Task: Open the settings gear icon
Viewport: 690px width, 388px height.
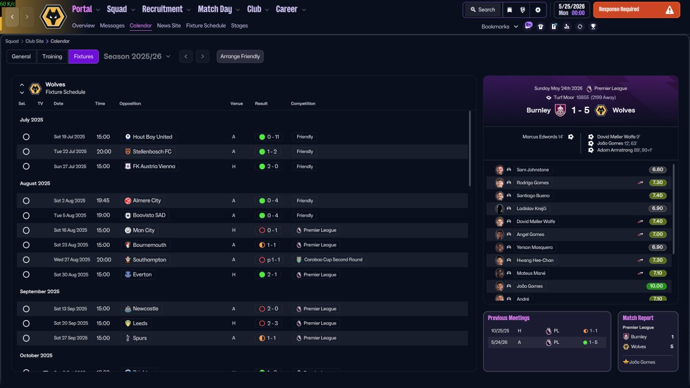Action: pyautogui.click(x=538, y=10)
